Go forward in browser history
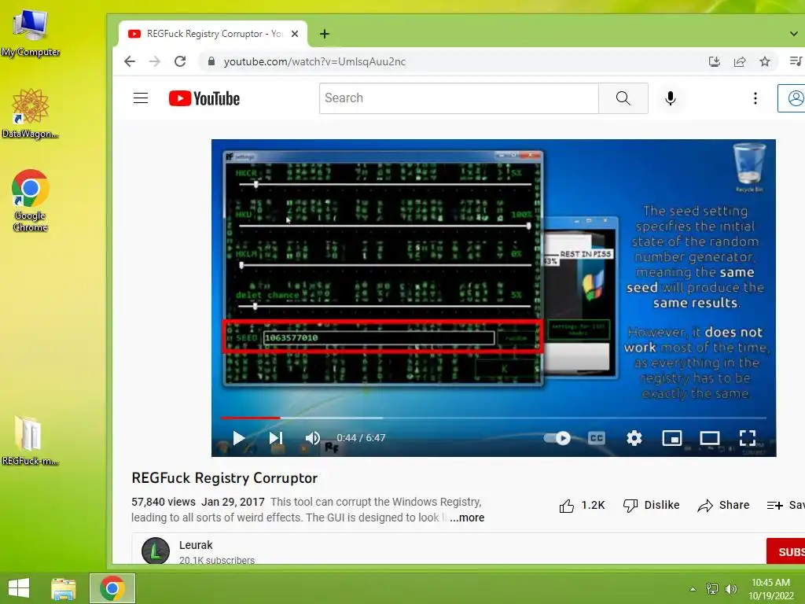 click(155, 61)
